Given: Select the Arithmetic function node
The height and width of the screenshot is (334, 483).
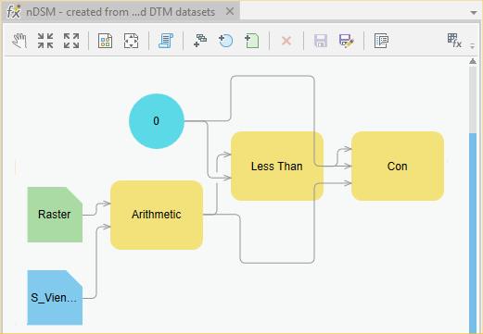Looking at the screenshot, I should pyautogui.click(x=157, y=215).
